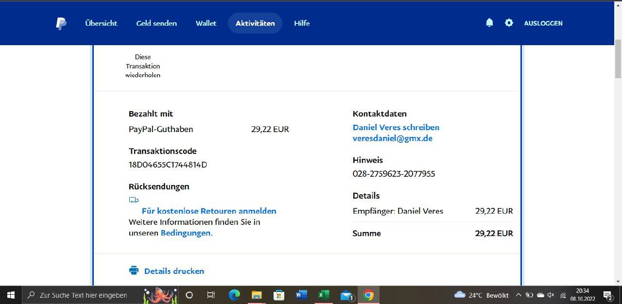Open the Geld senden page
This screenshot has height=304, width=622.
coord(156,23)
